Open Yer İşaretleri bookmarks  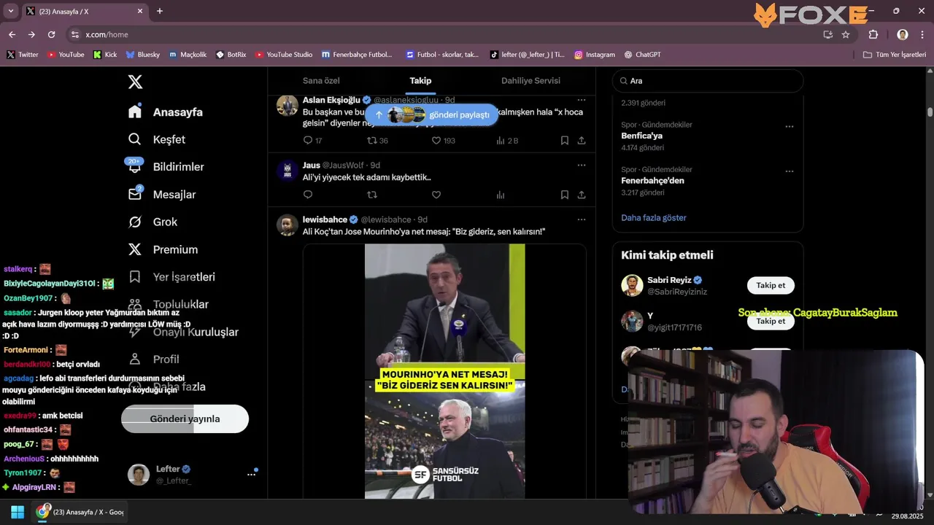[x=171, y=277]
